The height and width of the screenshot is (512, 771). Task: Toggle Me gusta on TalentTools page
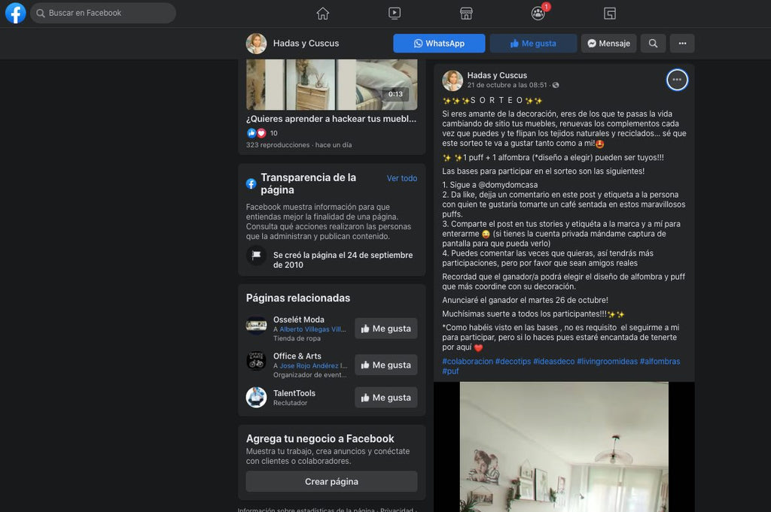tap(385, 397)
